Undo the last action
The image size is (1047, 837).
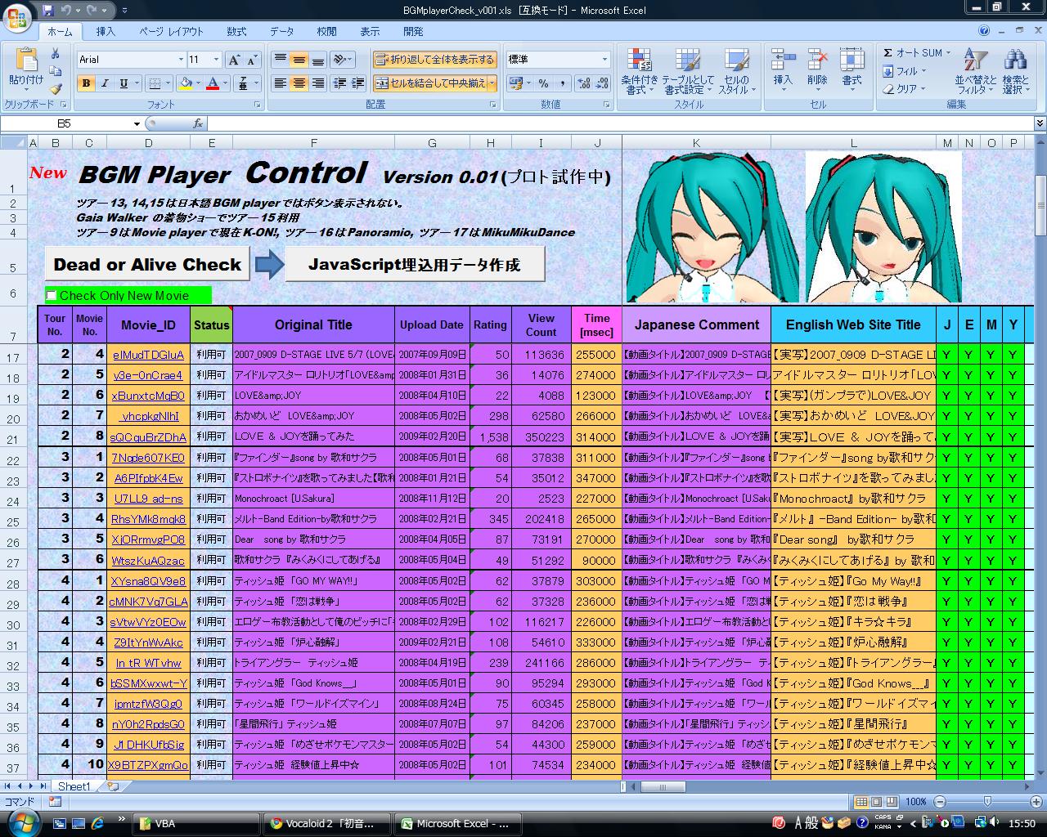coord(66,10)
